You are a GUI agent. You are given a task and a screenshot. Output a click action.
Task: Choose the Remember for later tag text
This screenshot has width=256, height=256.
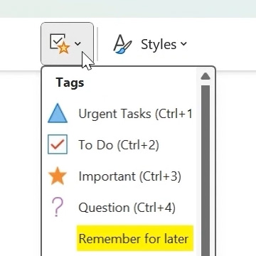(x=134, y=239)
